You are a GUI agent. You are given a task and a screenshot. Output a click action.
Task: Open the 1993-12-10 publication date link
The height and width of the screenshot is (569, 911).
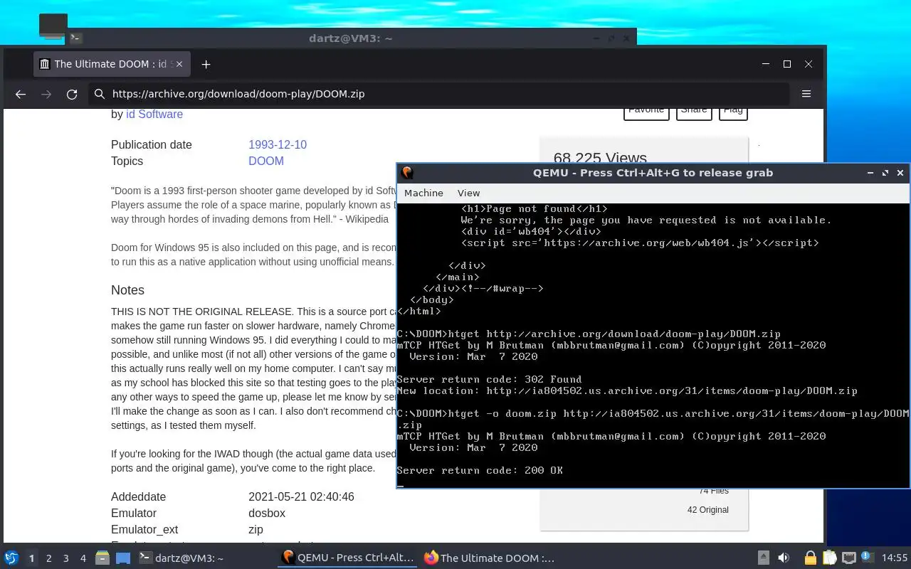pos(278,144)
